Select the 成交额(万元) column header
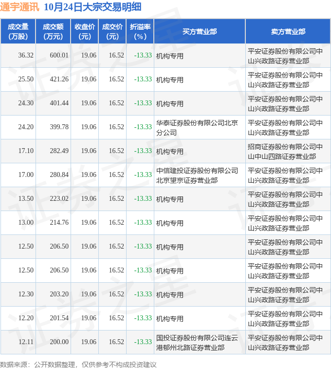 53,32
